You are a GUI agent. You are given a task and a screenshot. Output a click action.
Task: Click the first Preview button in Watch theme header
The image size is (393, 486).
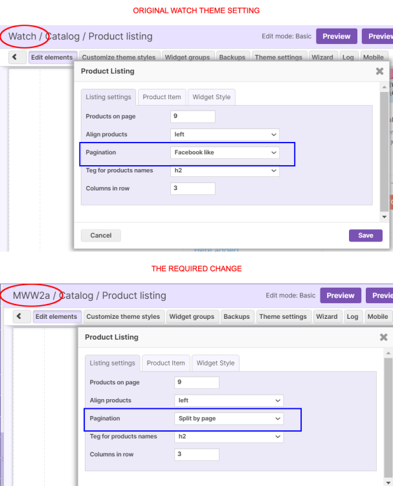click(337, 36)
